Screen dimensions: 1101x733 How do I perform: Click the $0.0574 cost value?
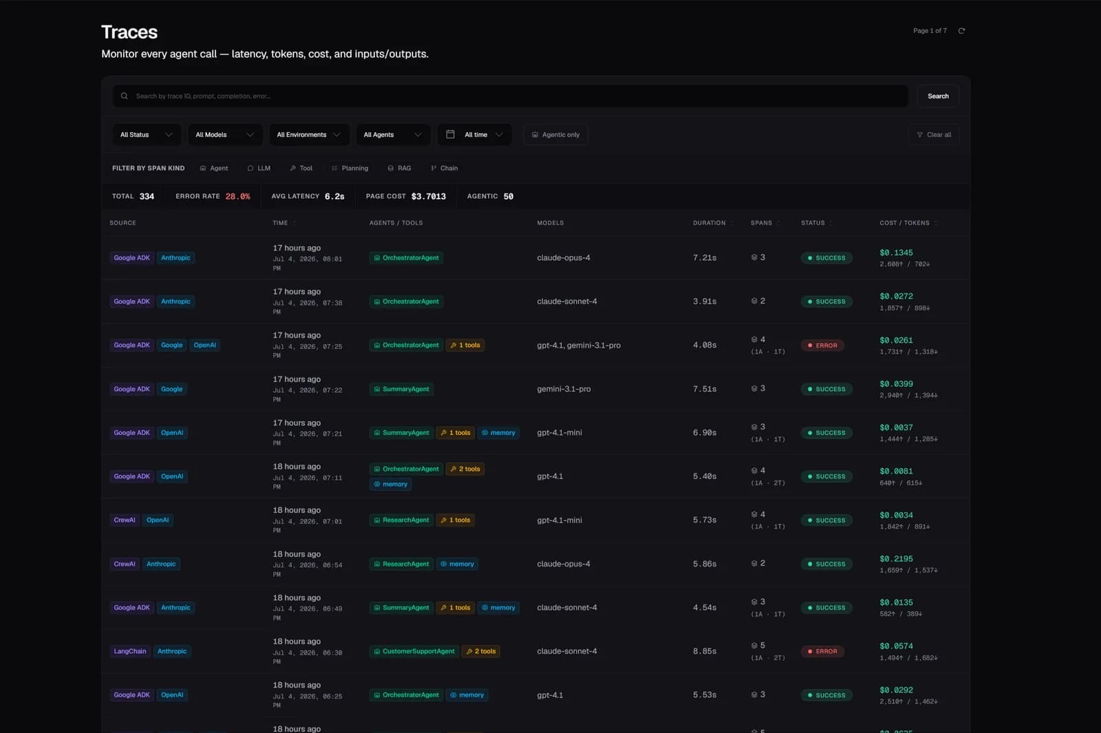896,646
